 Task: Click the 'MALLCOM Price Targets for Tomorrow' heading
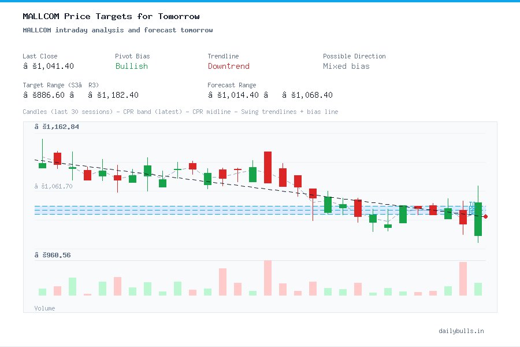tap(111, 16)
